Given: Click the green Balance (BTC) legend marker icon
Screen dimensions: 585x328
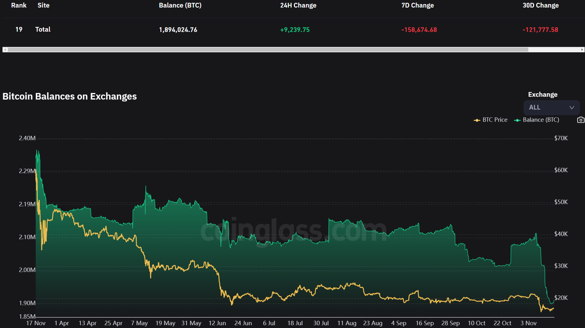Looking at the screenshot, I should point(517,120).
